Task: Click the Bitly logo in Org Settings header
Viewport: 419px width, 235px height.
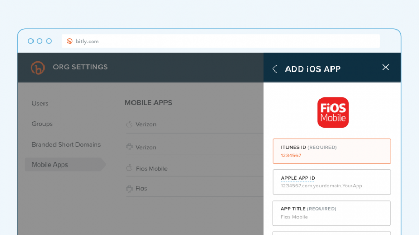Action: [x=38, y=68]
